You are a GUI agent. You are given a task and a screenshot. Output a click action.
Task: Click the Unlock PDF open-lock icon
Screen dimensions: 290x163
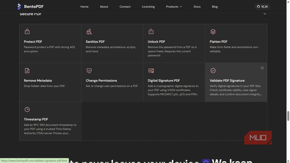point(151,32)
